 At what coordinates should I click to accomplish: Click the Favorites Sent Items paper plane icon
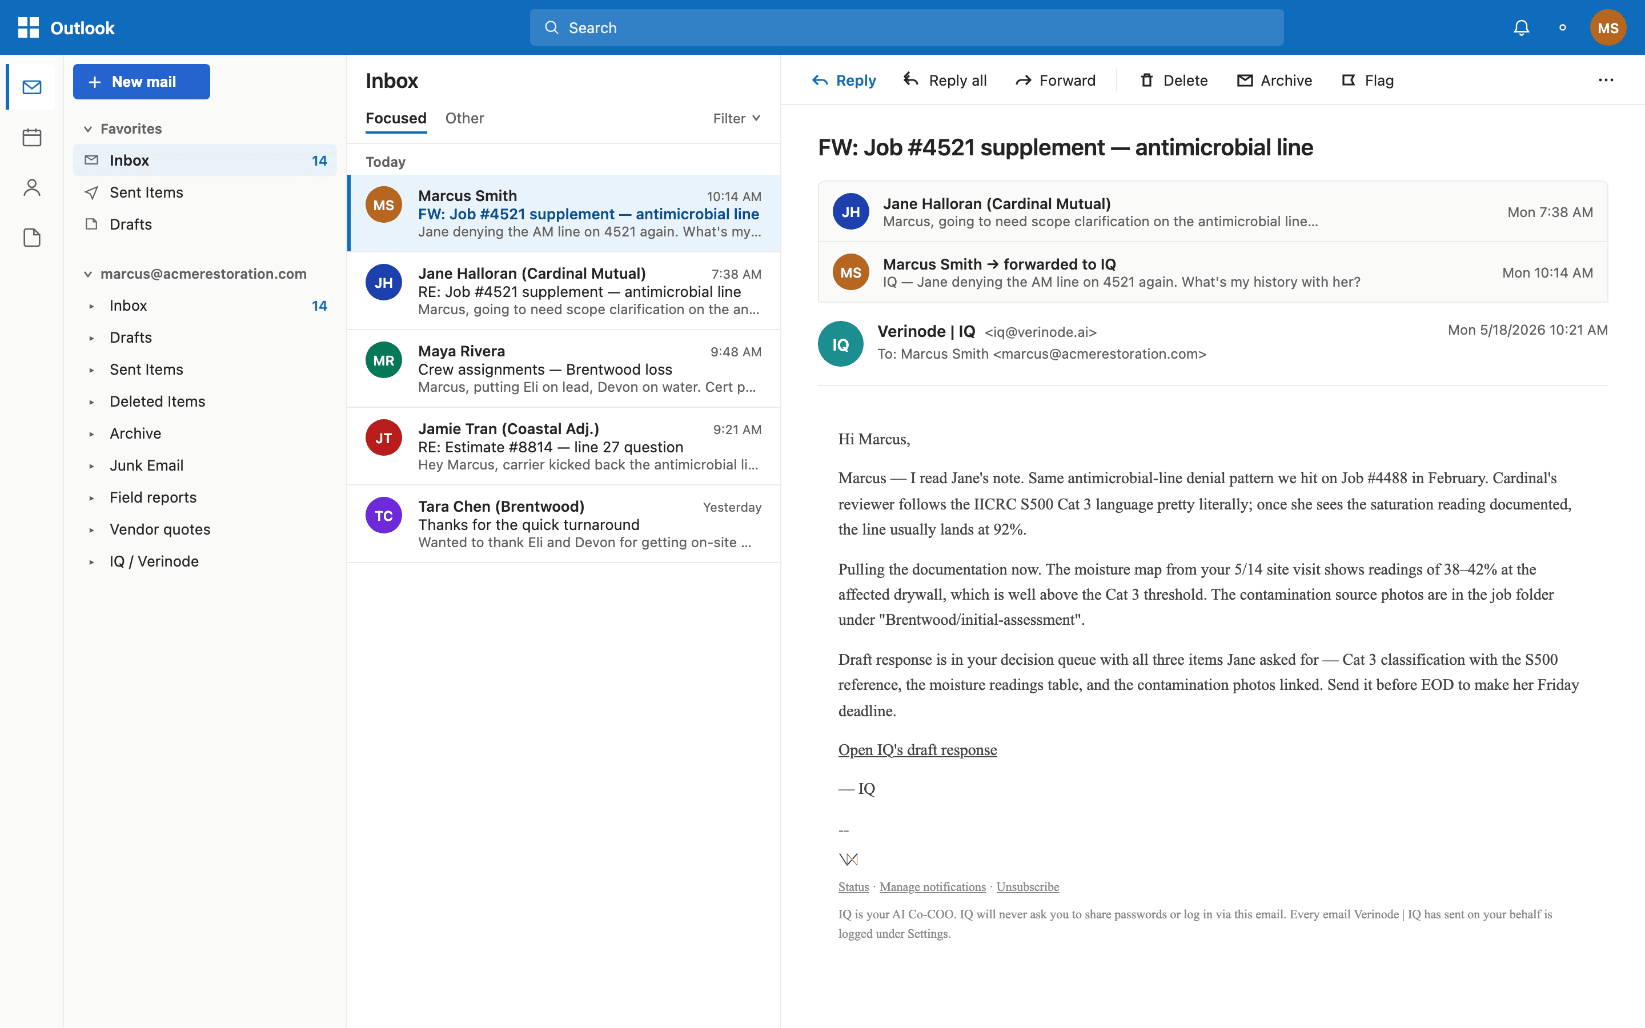(91, 192)
